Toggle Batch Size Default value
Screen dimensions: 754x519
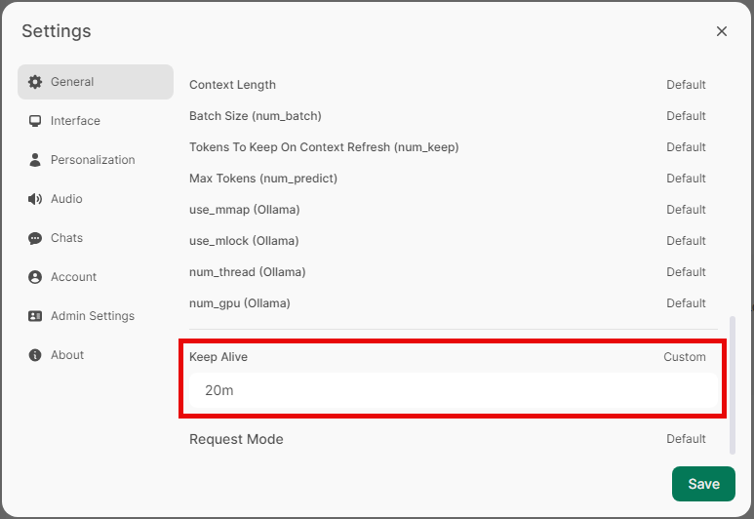pos(686,116)
